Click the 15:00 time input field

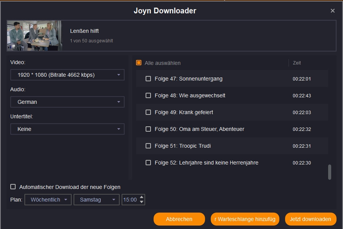coord(130,200)
